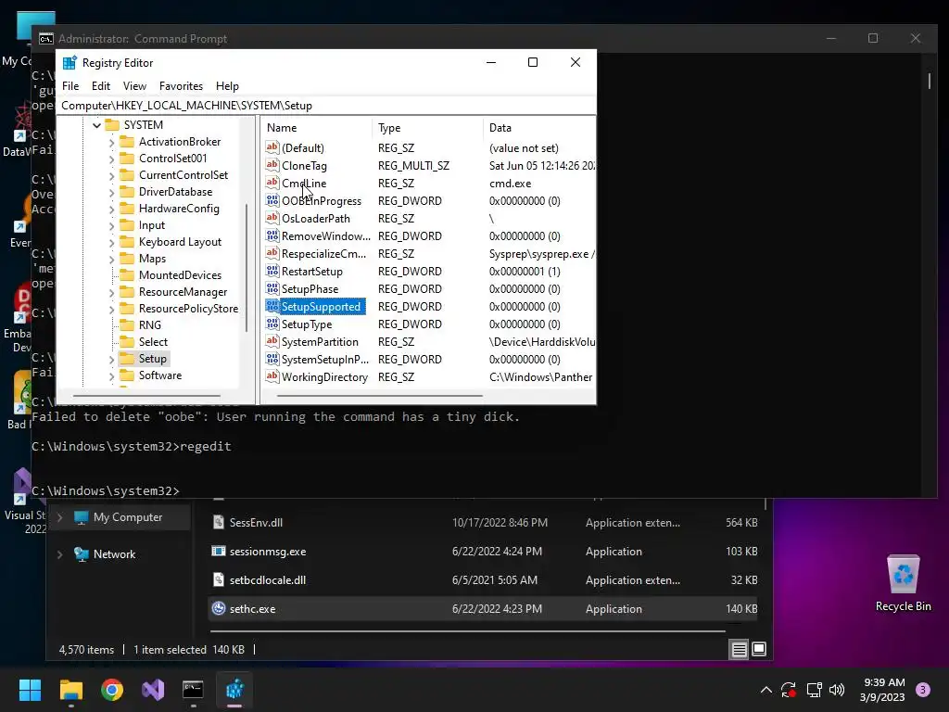Image resolution: width=949 pixels, height=712 pixels.
Task: Collapse the SYSTEM key in the tree
Action: click(96, 125)
